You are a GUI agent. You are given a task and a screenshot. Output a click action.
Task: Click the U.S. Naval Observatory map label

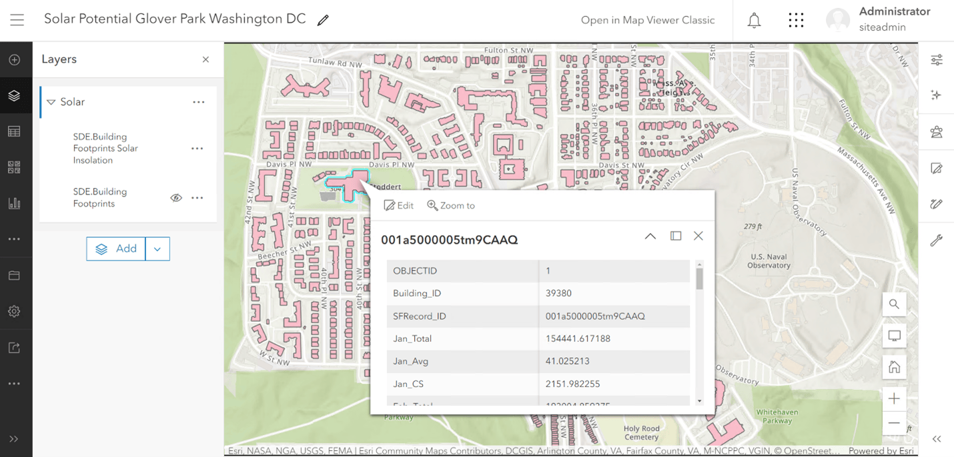coord(769,260)
